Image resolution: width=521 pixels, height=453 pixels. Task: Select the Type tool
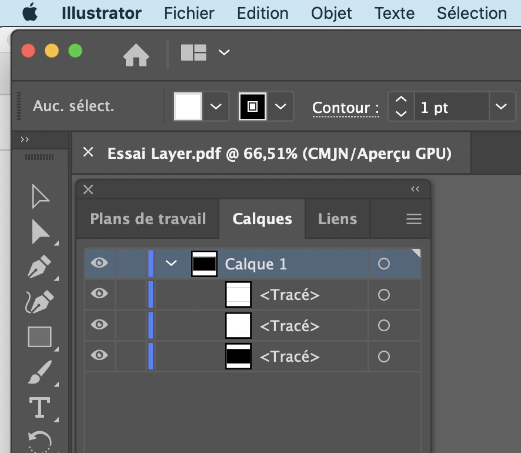coord(40,407)
